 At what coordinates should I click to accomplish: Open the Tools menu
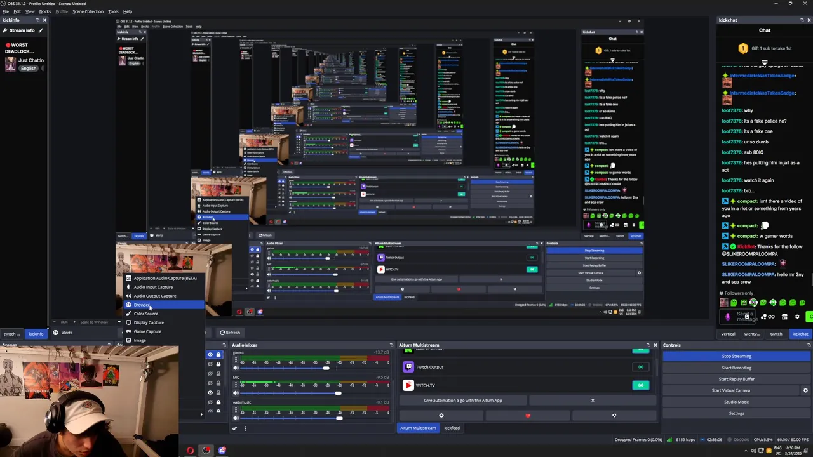pos(113,11)
